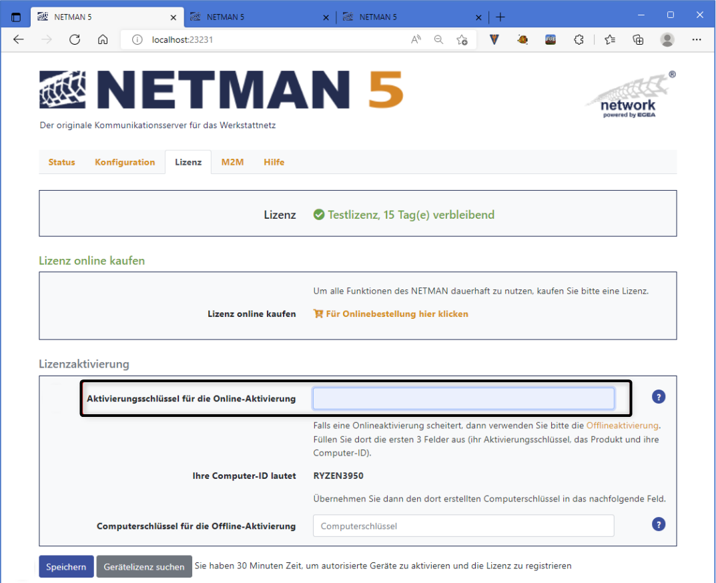This screenshot has height=583, width=716.
Task: Show help for online activation key
Action: pos(659,397)
